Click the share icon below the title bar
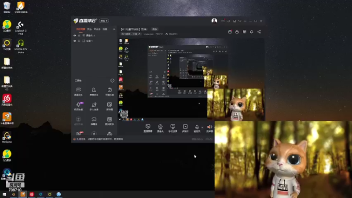 pos(259,32)
